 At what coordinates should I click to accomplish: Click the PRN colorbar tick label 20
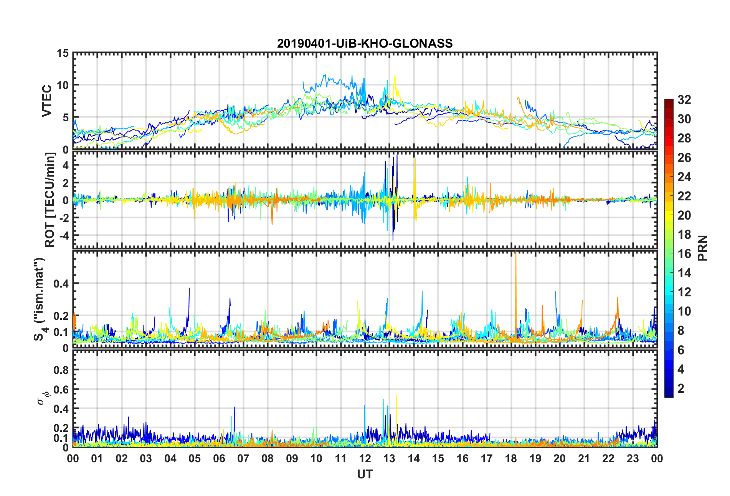pyautogui.click(x=684, y=215)
